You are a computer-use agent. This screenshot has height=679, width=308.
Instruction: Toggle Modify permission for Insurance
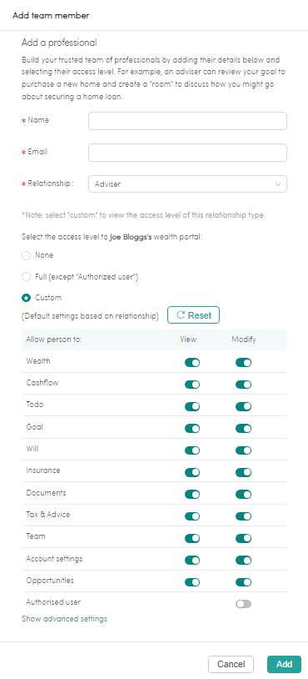click(244, 472)
